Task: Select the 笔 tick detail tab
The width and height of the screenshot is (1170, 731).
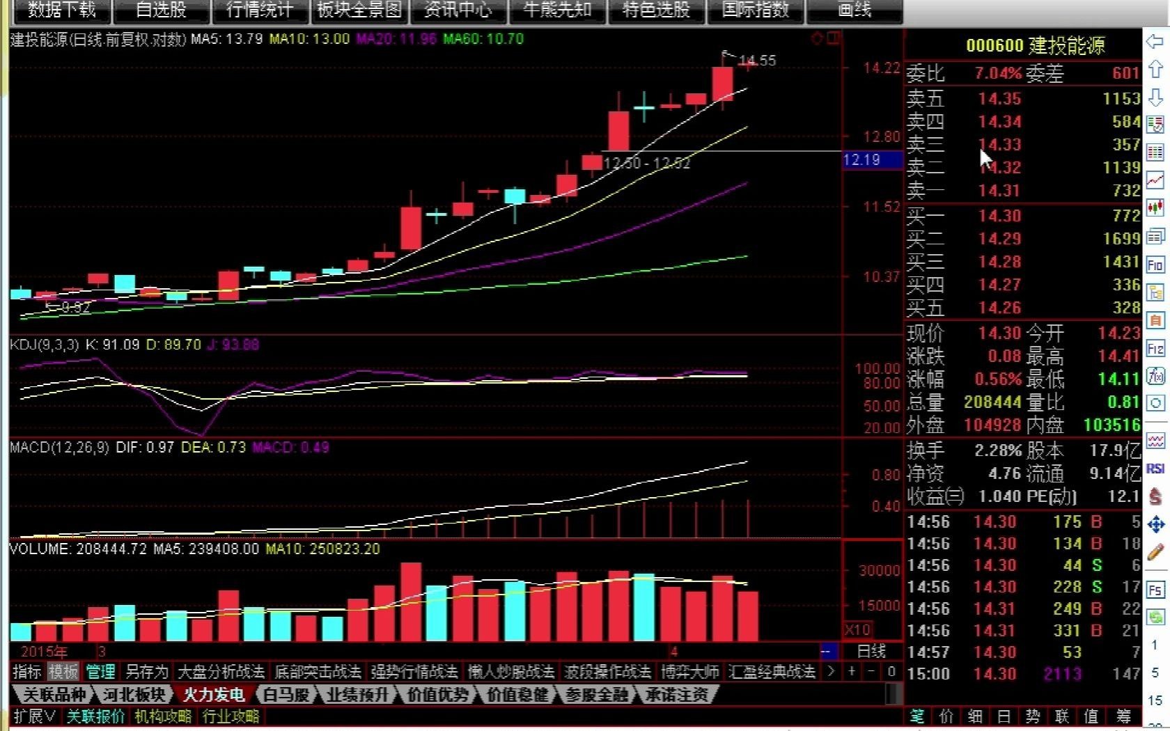Action: (917, 716)
